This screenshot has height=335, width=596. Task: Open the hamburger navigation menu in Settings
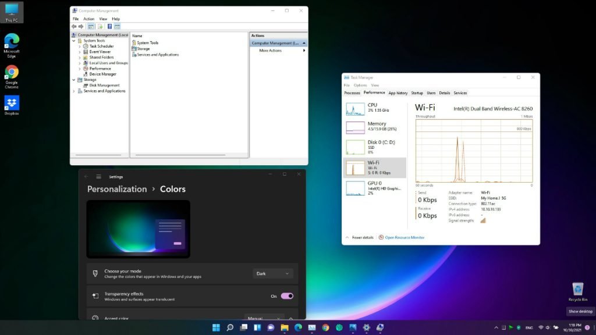pos(98,177)
